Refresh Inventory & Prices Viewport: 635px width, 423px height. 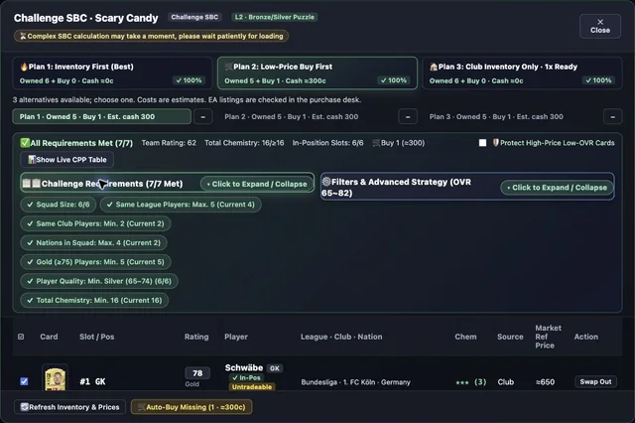70,407
